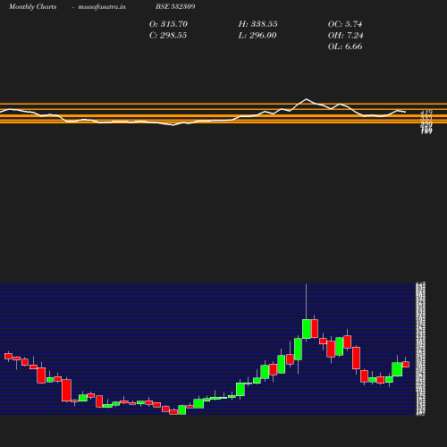447x447 pixels.
Task: Click the Monthly Charts title text
Action: pos(33,6)
